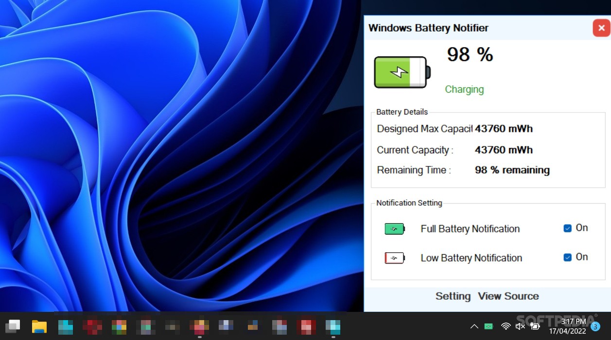Open notification center badge showing 3
The image size is (611, 340).
coord(595,327)
